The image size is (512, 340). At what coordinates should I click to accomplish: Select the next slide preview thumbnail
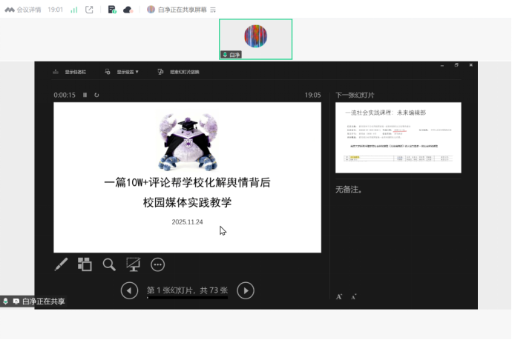coord(398,138)
